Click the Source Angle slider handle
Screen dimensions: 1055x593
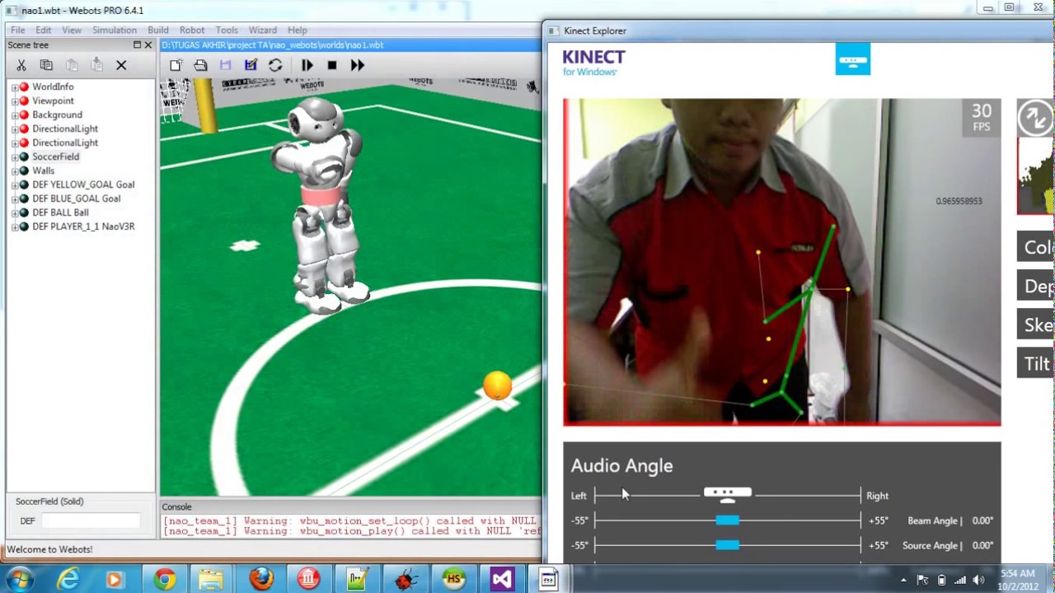tap(727, 545)
